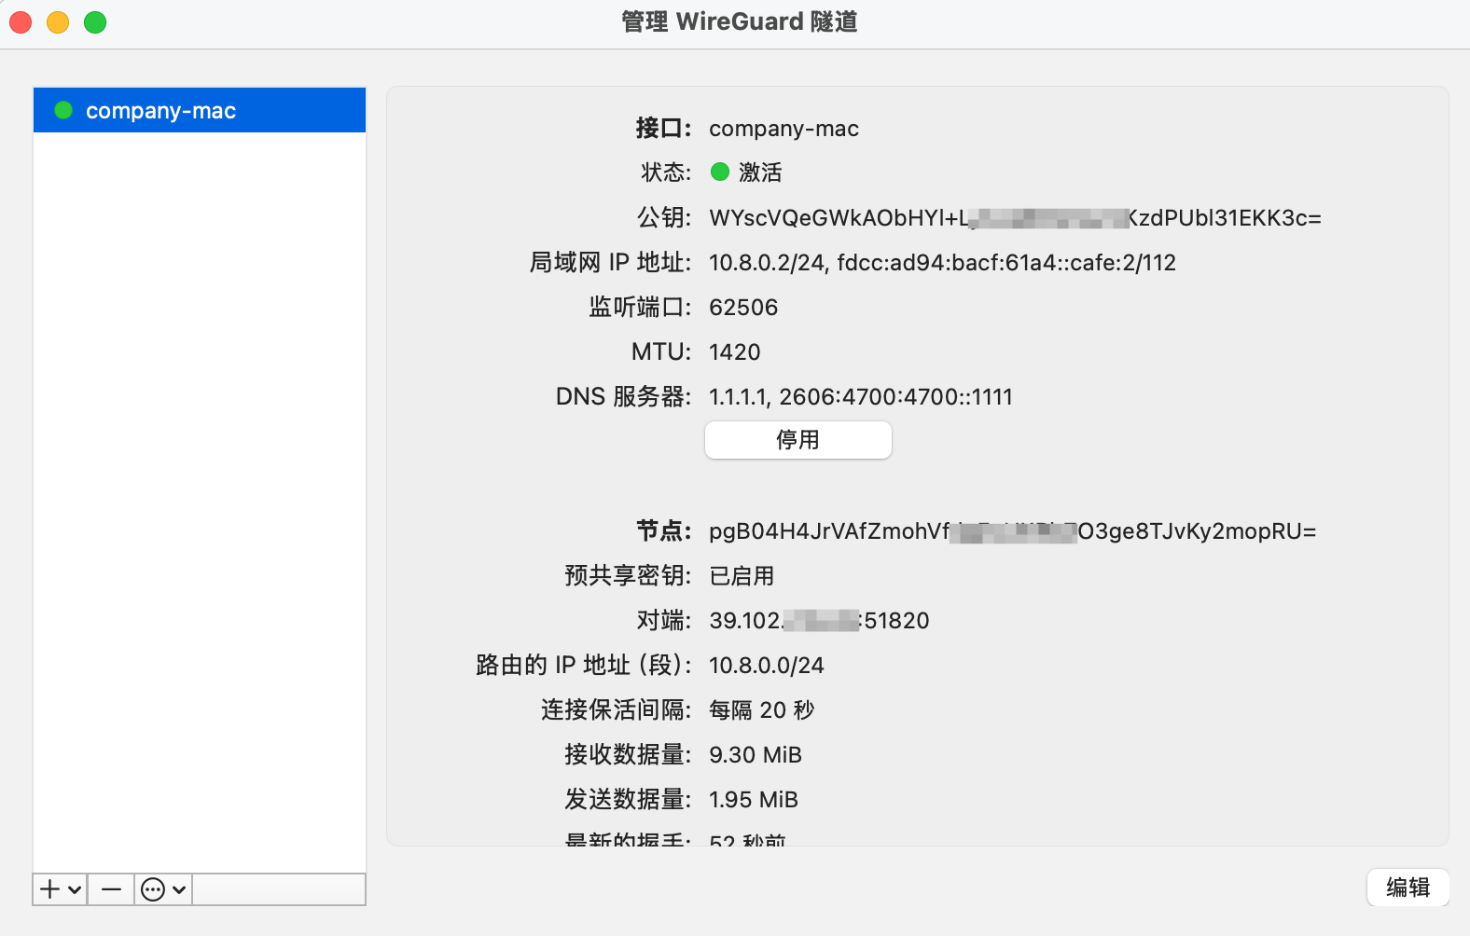Minimize the window with the yellow button
The image size is (1470, 936).
(58, 22)
